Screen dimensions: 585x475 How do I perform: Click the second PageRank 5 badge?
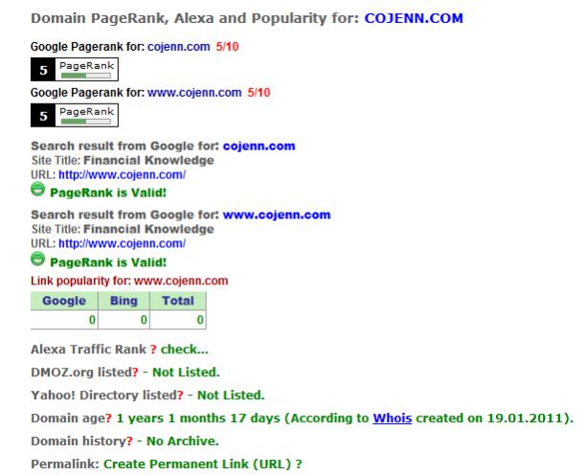pyautogui.click(x=75, y=115)
